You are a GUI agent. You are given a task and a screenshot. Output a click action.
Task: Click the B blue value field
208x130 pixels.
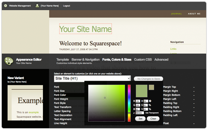point(138,109)
